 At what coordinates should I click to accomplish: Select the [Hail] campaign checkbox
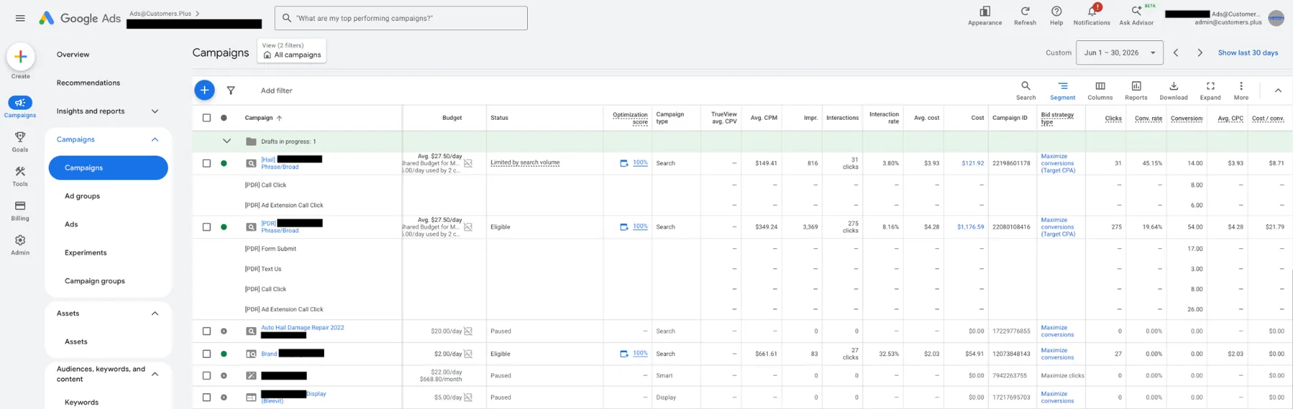(207, 164)
